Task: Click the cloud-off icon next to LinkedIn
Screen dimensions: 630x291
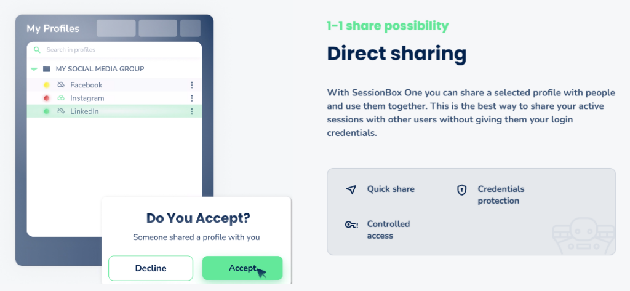Action: coord(61,111)
